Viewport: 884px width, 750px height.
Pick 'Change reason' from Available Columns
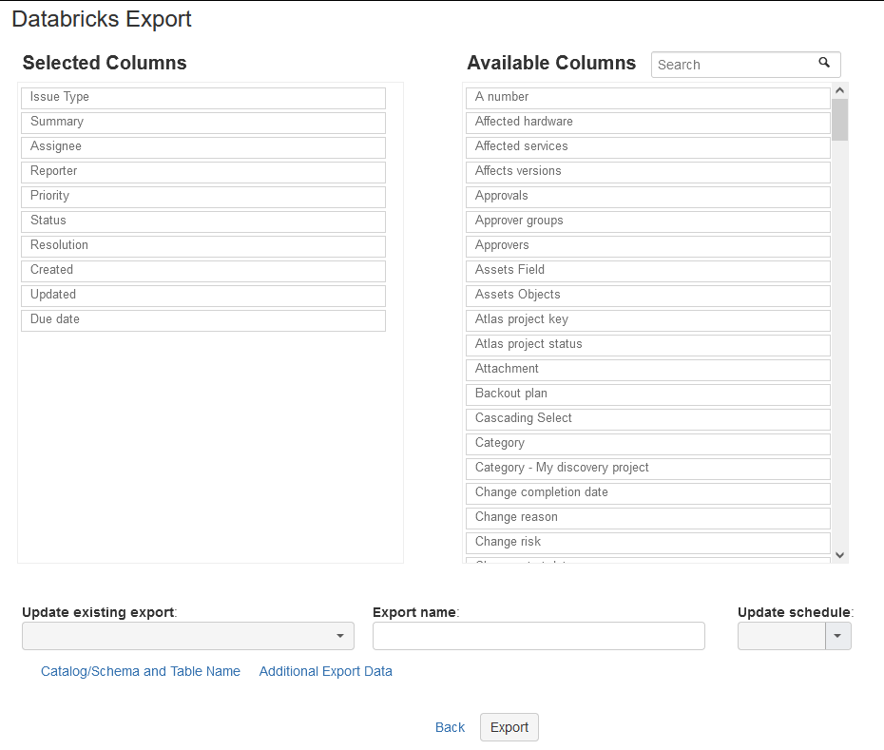(648, 518)
